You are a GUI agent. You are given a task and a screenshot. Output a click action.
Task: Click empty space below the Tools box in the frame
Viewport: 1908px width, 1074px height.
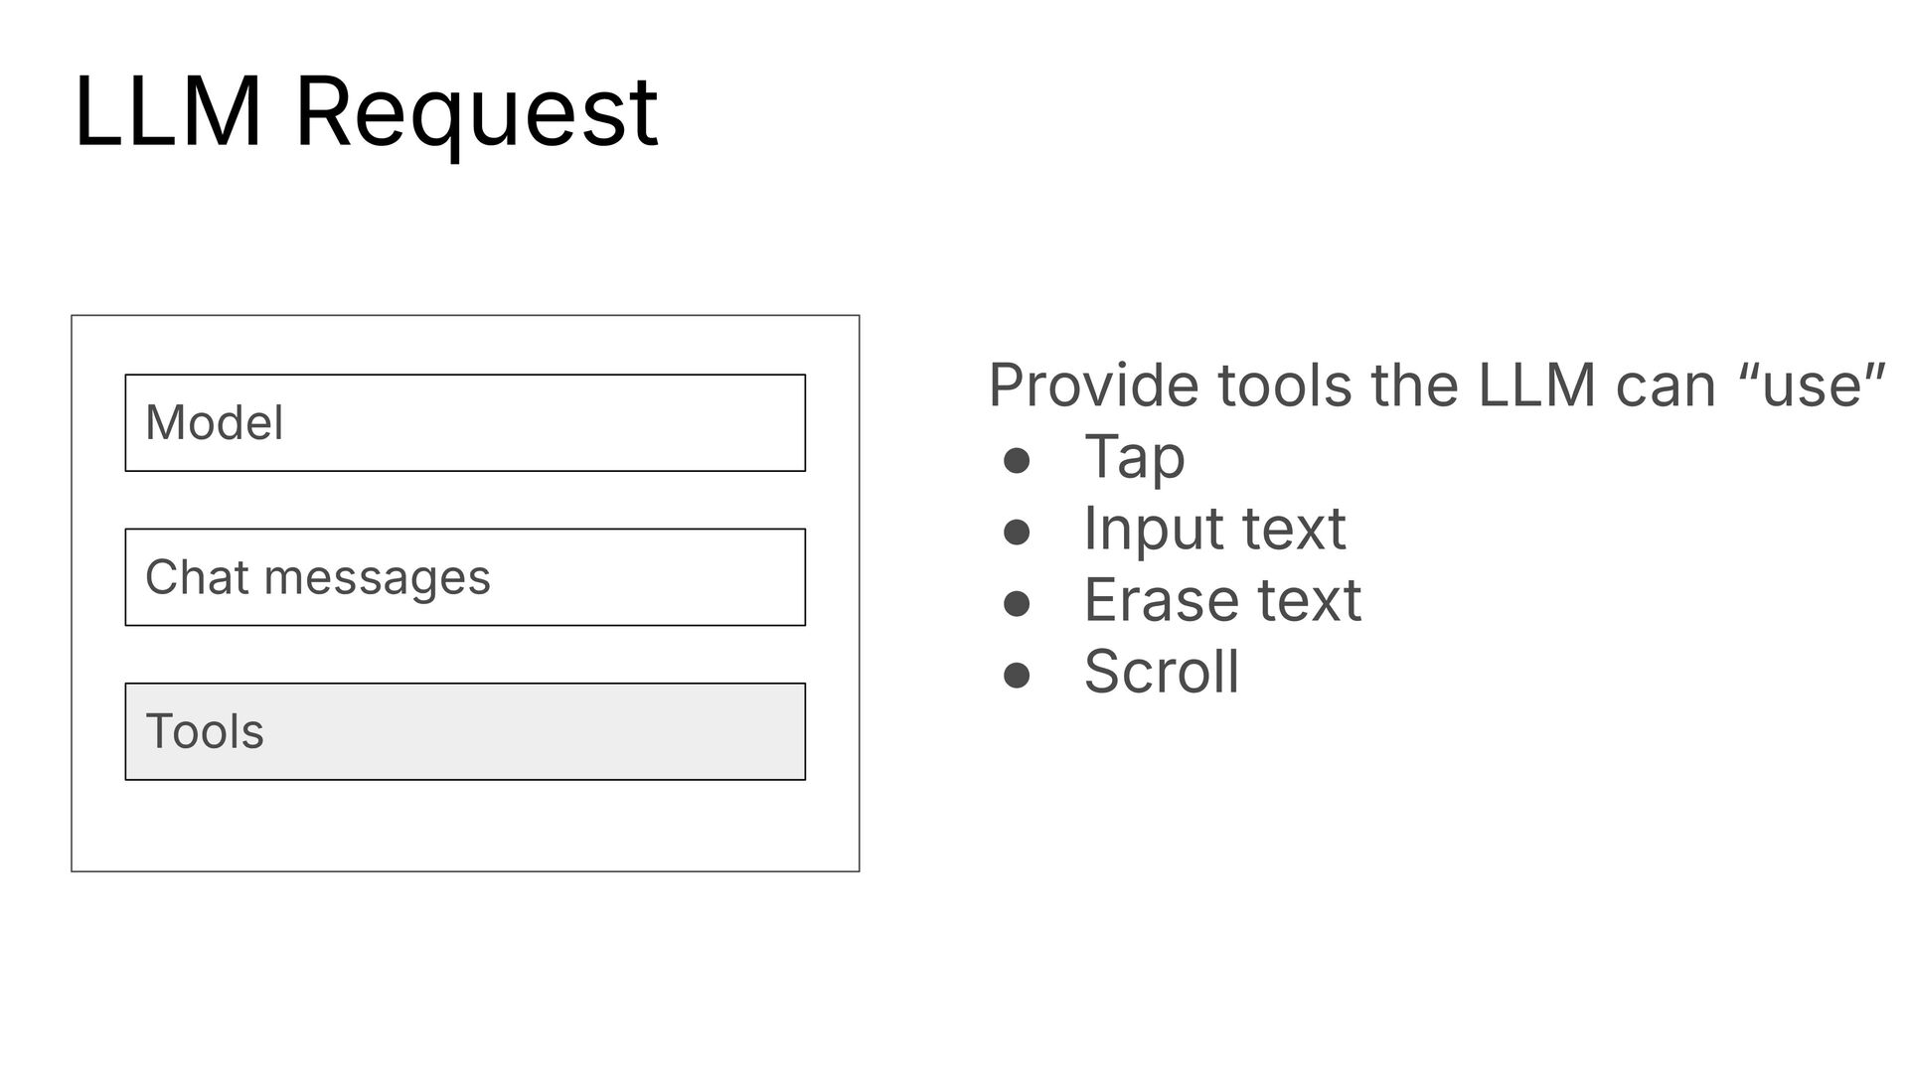[465, 826]
